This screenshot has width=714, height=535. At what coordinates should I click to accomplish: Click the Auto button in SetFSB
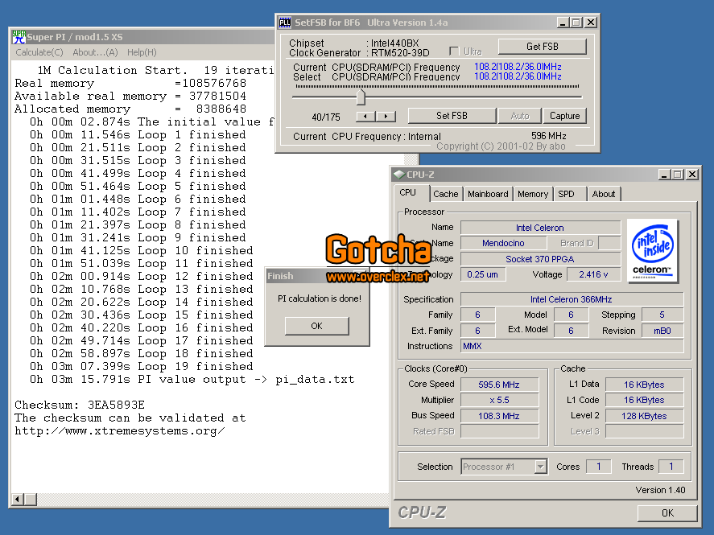click(x=520, y=116)
